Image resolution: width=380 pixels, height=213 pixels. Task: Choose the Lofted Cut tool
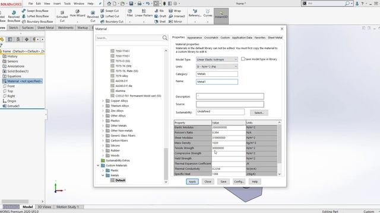[110, 16]
